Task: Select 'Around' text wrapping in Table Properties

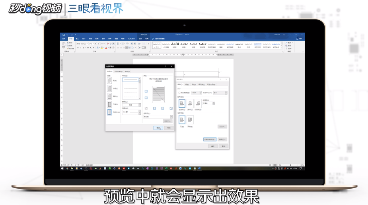Action: coord(190,120)
